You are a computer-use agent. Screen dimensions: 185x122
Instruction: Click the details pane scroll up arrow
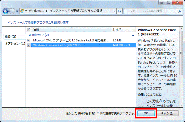[x=181, y=29]
